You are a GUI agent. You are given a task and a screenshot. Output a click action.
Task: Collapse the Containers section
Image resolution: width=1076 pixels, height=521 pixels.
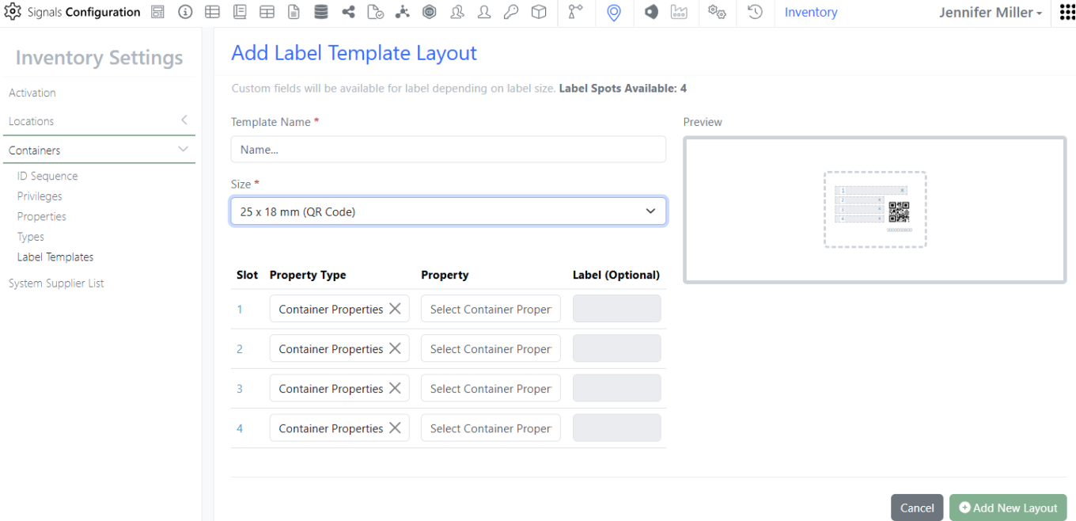pos(184,150)
